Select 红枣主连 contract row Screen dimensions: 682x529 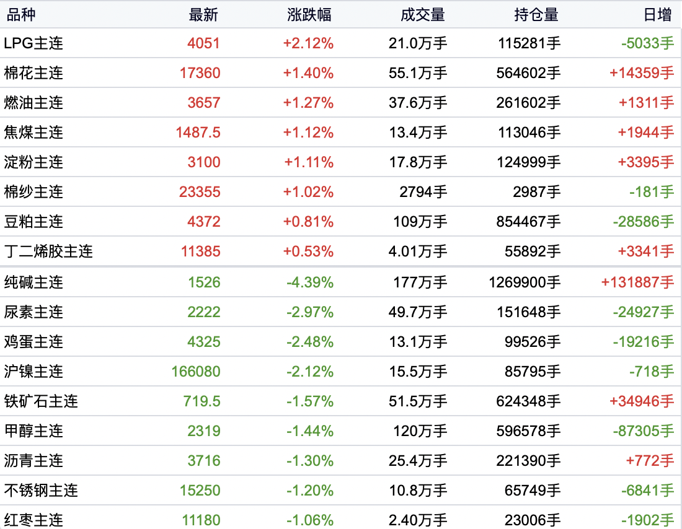(33, 520)
